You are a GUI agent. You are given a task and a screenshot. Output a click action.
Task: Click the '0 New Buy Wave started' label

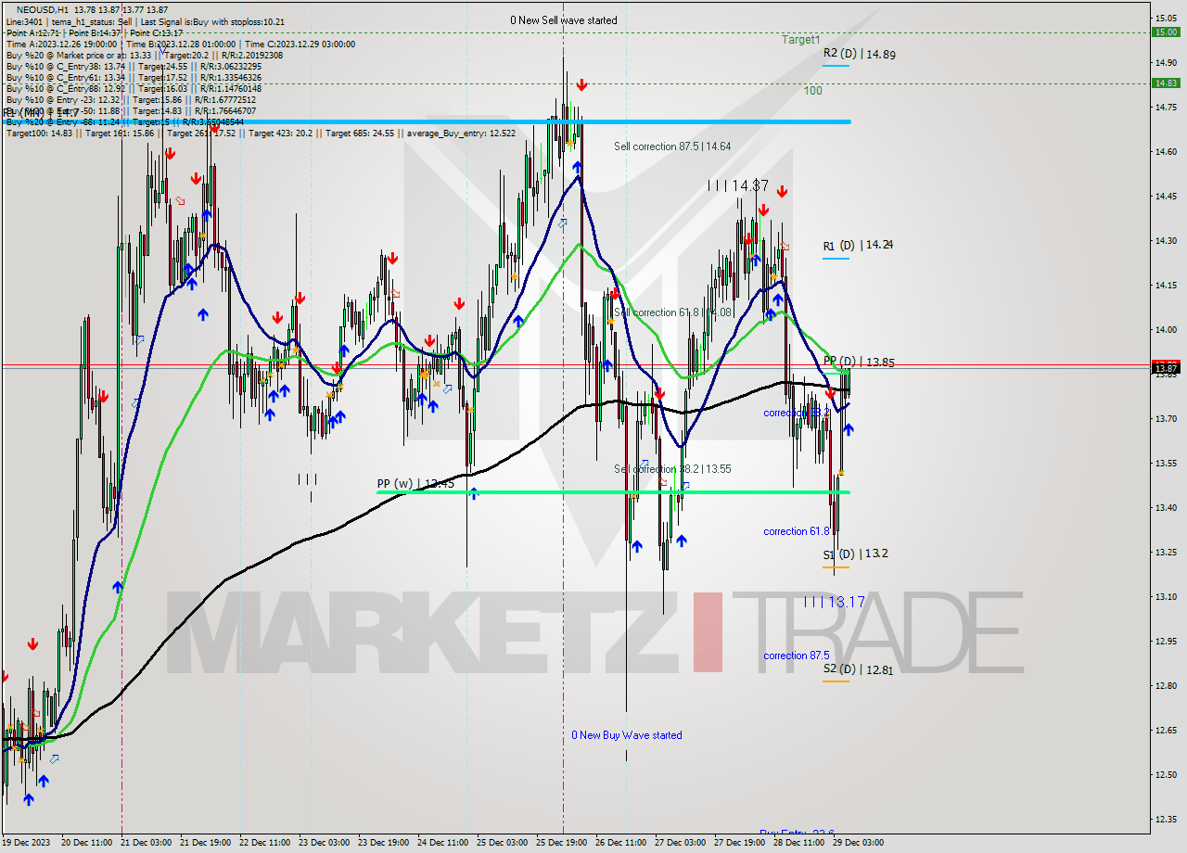[627, 735]
